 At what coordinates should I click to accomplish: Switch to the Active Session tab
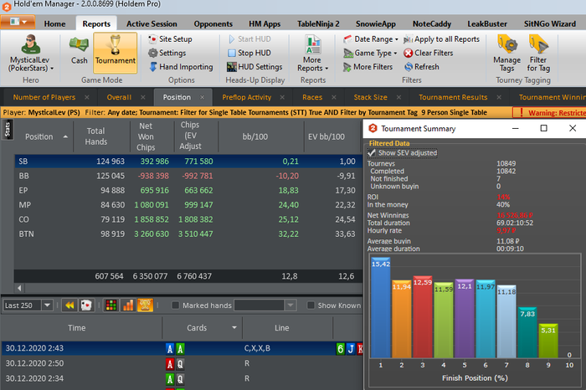pos(152,24)
